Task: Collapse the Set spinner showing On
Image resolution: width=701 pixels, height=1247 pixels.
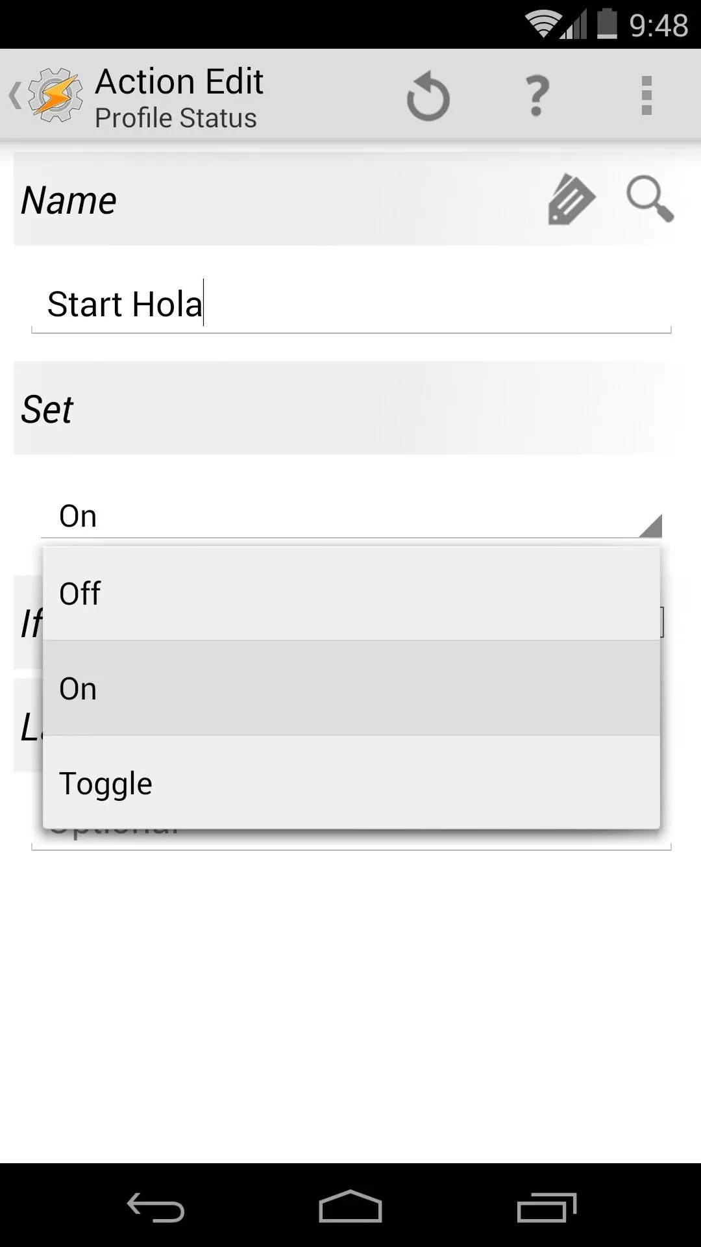Action: [x=351, y=516]
